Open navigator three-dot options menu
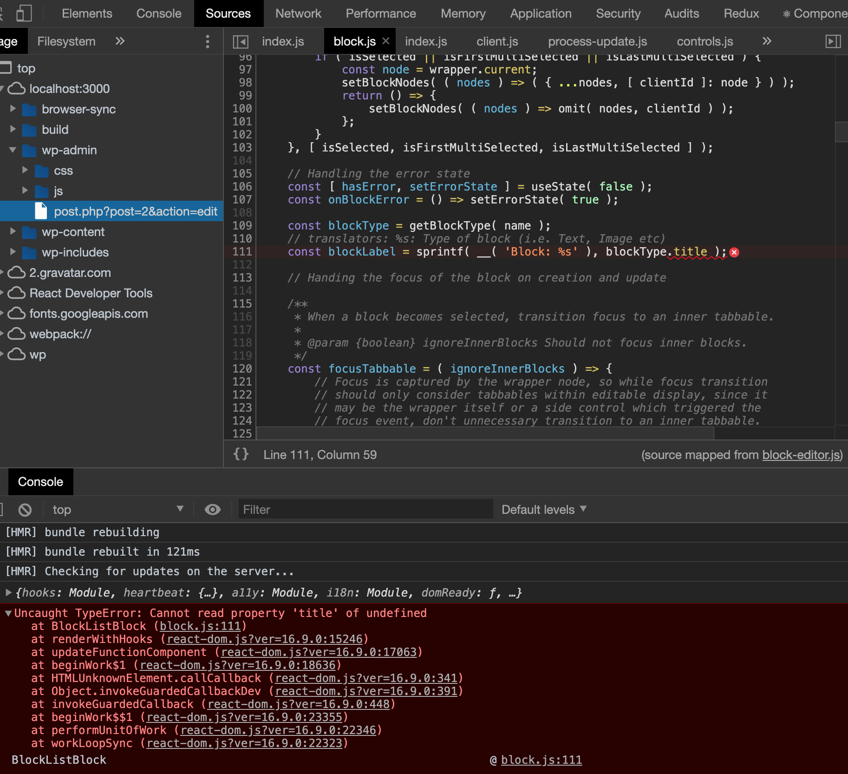Image resolution: width=848 pixels, height=774 pixels. pos(208,41)
